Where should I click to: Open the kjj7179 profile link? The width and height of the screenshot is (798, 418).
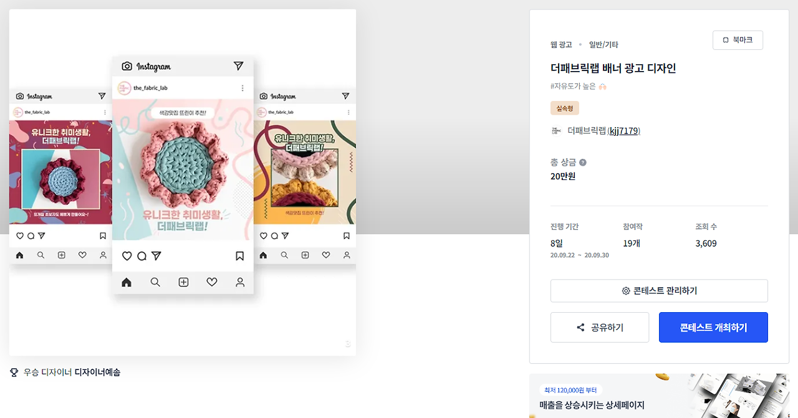point(624,131)
